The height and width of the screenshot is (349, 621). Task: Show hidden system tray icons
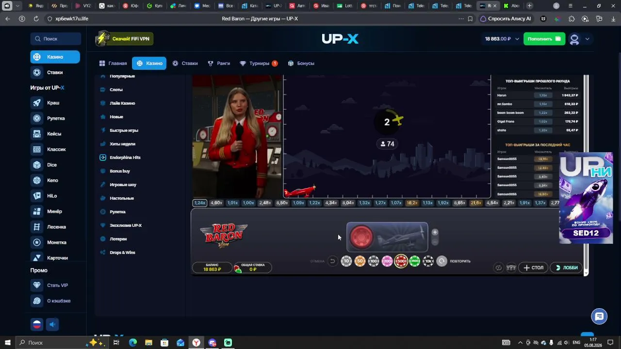pyautogui.click(x=521, y=343)
